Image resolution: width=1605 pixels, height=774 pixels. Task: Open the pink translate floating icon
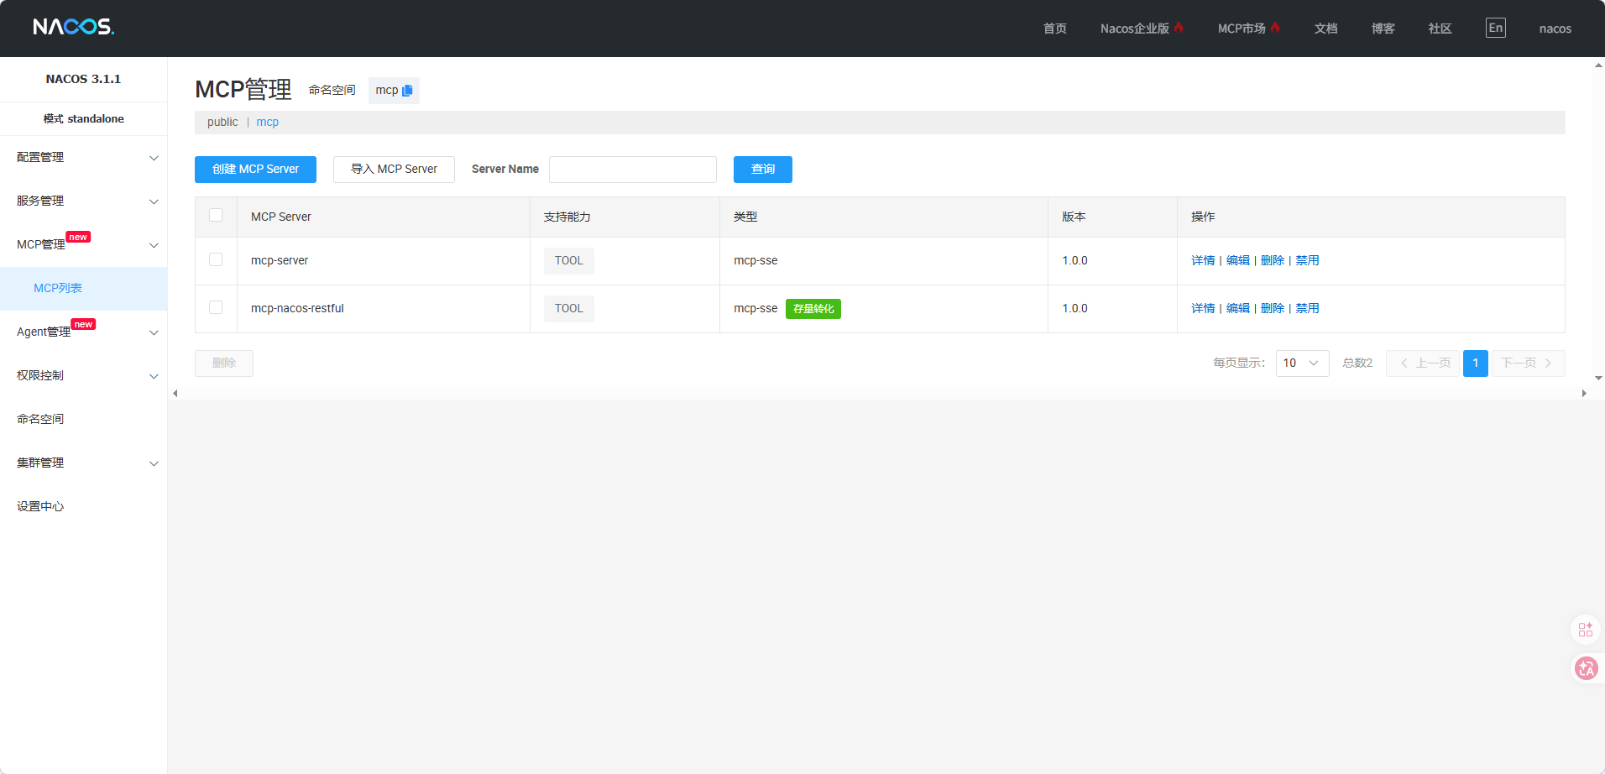pos(1586,668)
